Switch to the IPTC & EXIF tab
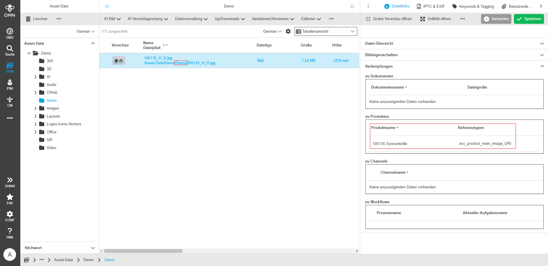Viewport: 548px width, 266px height. [431, 6]
